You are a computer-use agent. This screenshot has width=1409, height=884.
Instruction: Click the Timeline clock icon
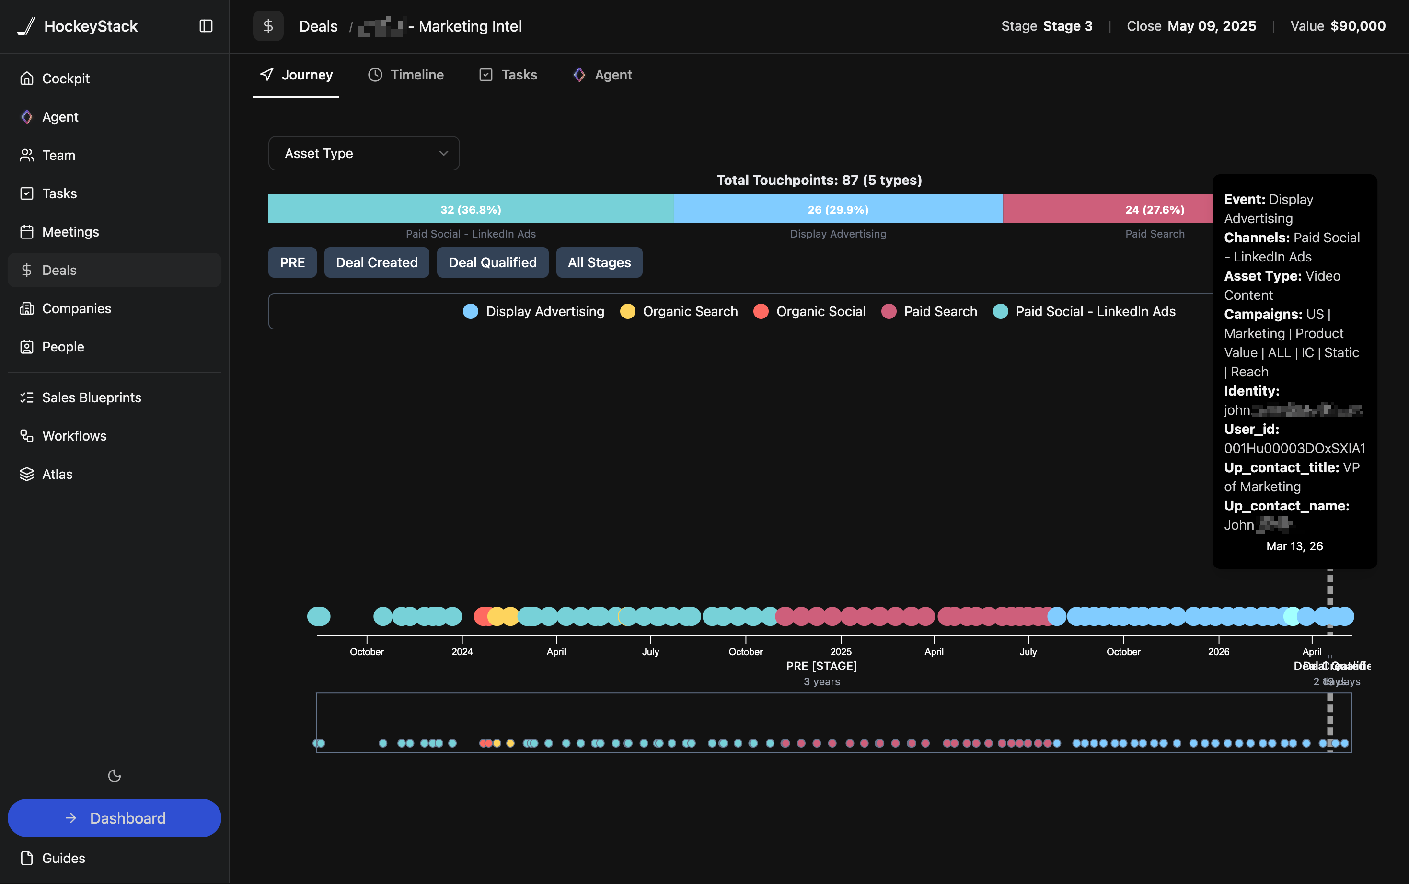pyautogui.click(x=375, y=74)
